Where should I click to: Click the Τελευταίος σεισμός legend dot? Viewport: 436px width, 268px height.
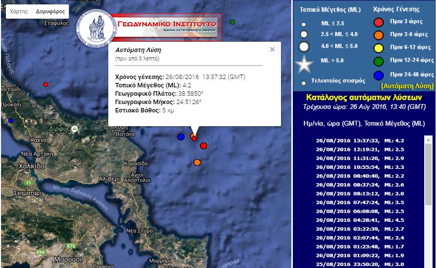pos(304,83)
